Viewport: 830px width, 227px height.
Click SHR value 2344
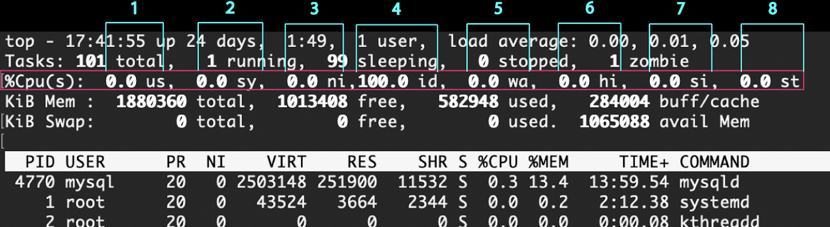pyautogui.click(x=427, y=202)
